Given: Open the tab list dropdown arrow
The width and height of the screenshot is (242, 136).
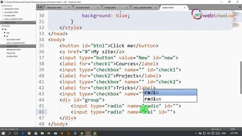Looking at the screenshot, I should [240, 7].
